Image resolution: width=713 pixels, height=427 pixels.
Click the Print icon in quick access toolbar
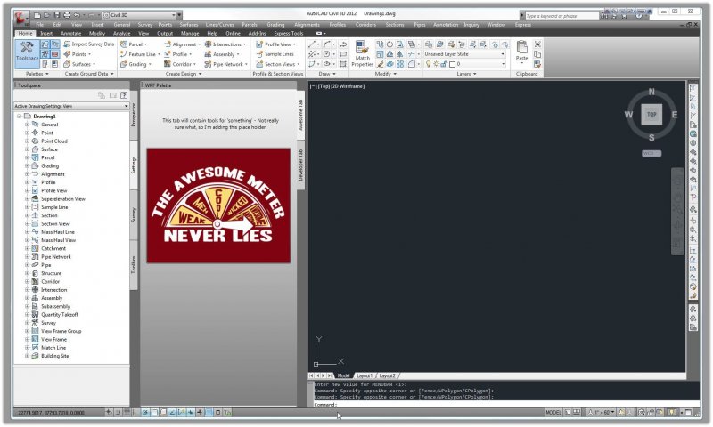67,15
